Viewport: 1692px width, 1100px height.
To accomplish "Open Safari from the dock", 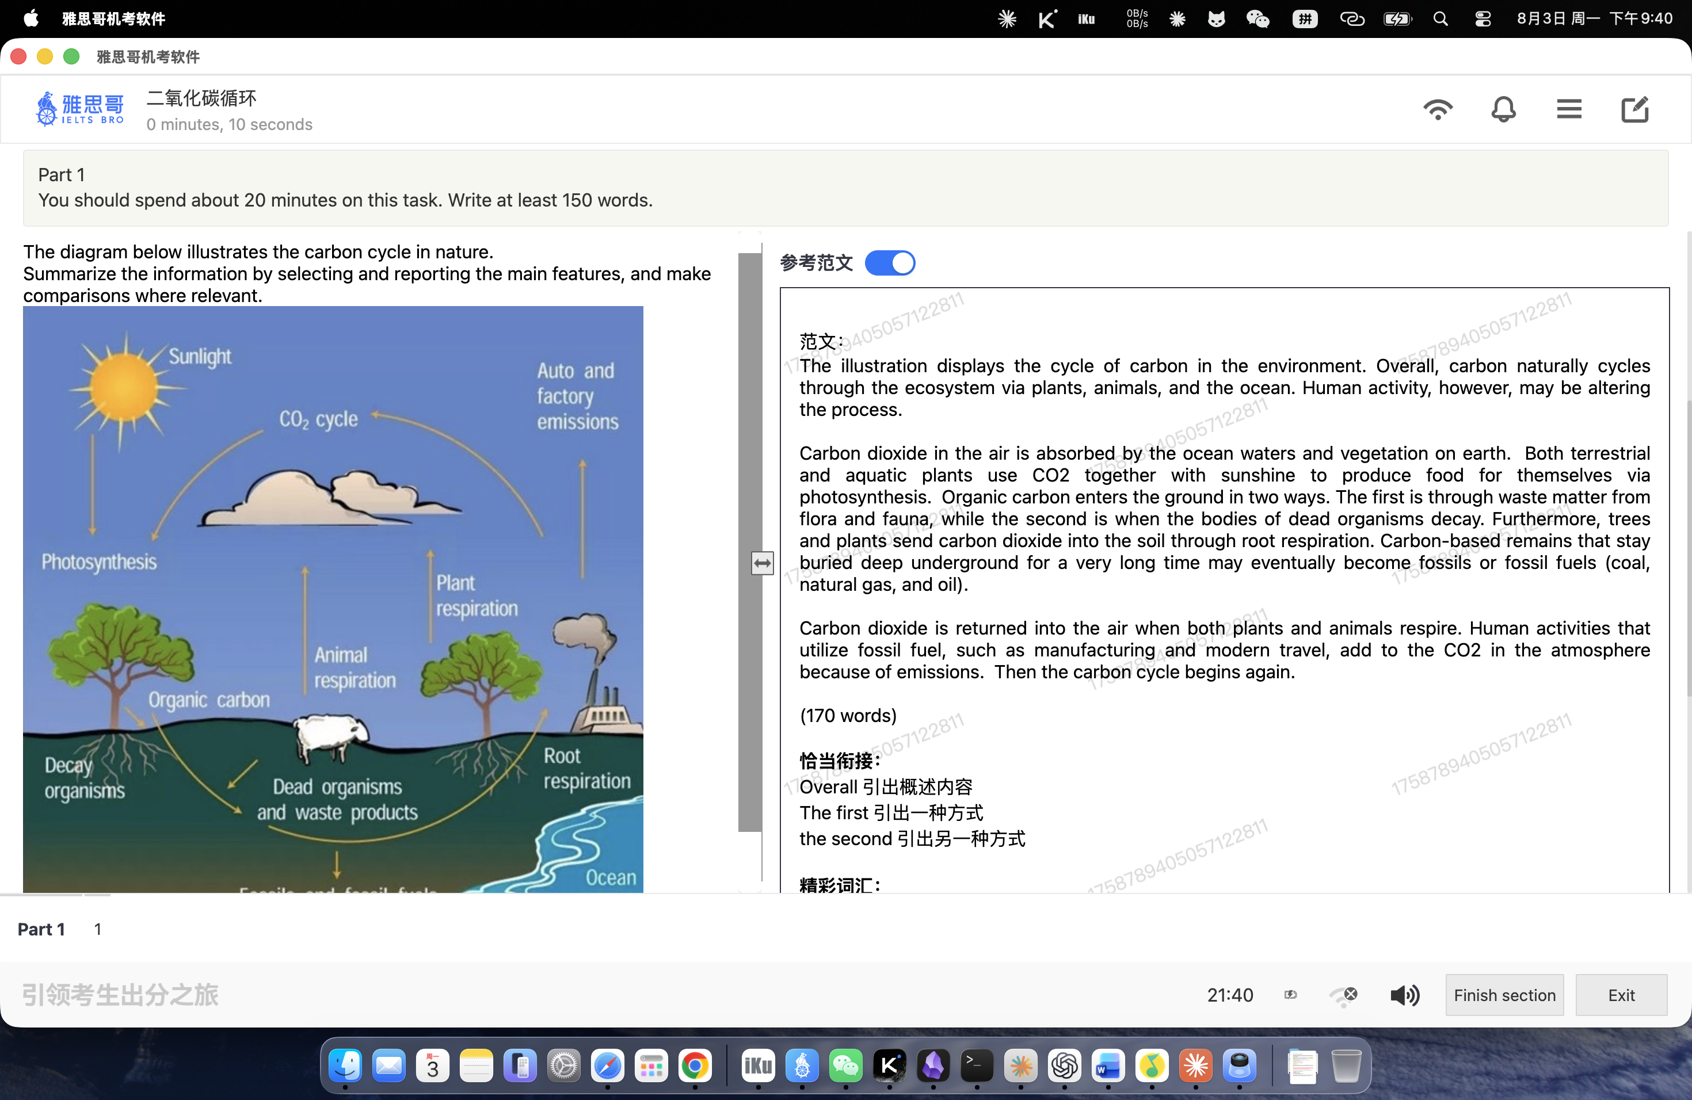I will tap(608, 1065).
